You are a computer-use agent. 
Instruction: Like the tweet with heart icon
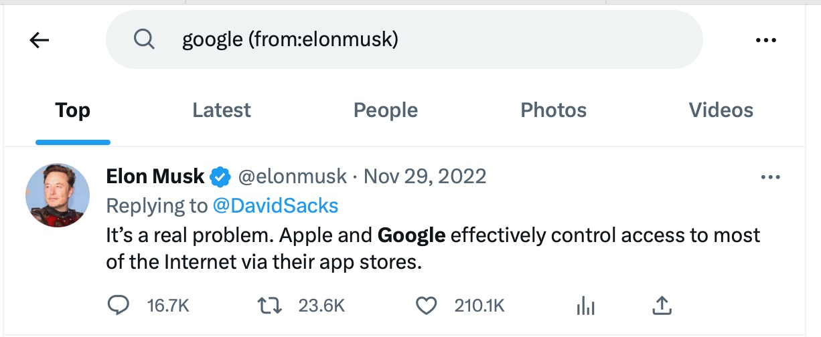427,306
